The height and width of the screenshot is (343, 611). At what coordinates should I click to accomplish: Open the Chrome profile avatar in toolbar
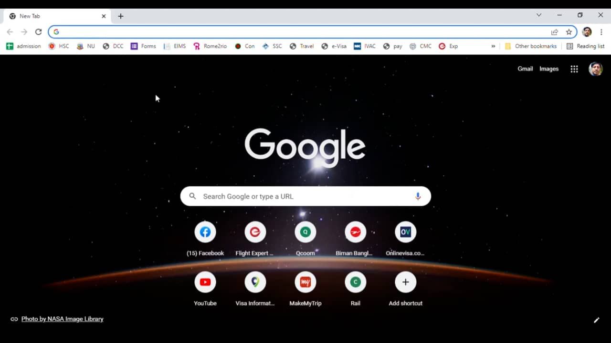click(587, 32)
